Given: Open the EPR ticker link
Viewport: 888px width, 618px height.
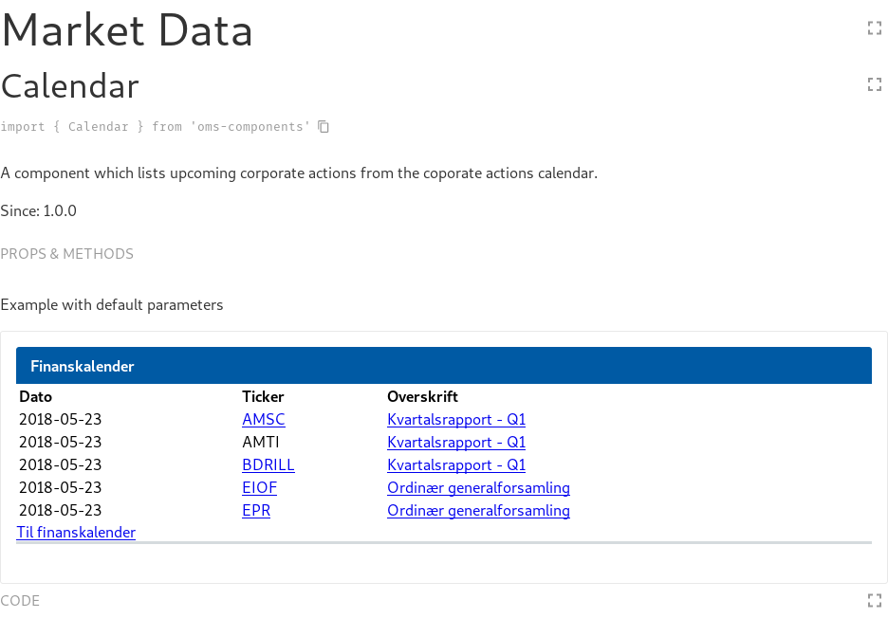Looking at the screenshot, I should pos(256,510).
